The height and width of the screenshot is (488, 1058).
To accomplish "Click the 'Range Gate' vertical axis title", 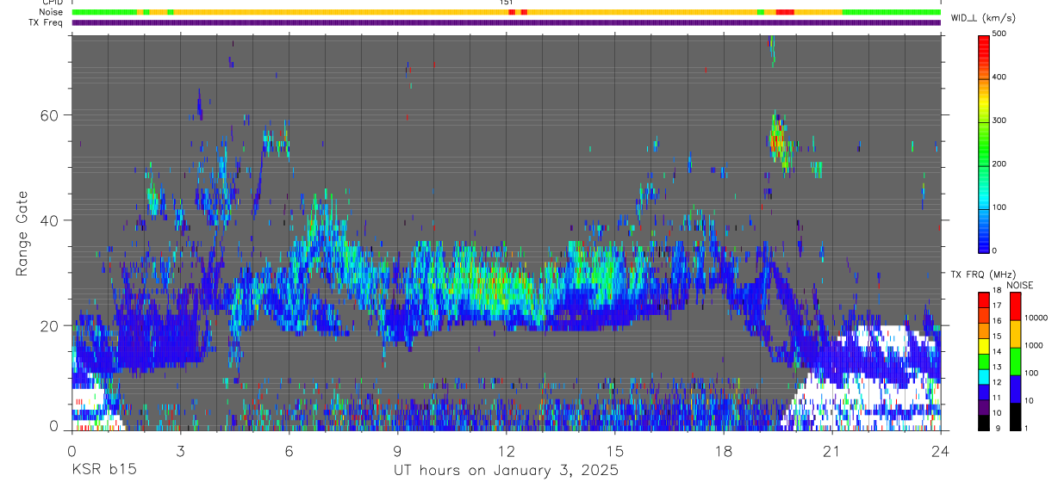I will pos(22,232).
